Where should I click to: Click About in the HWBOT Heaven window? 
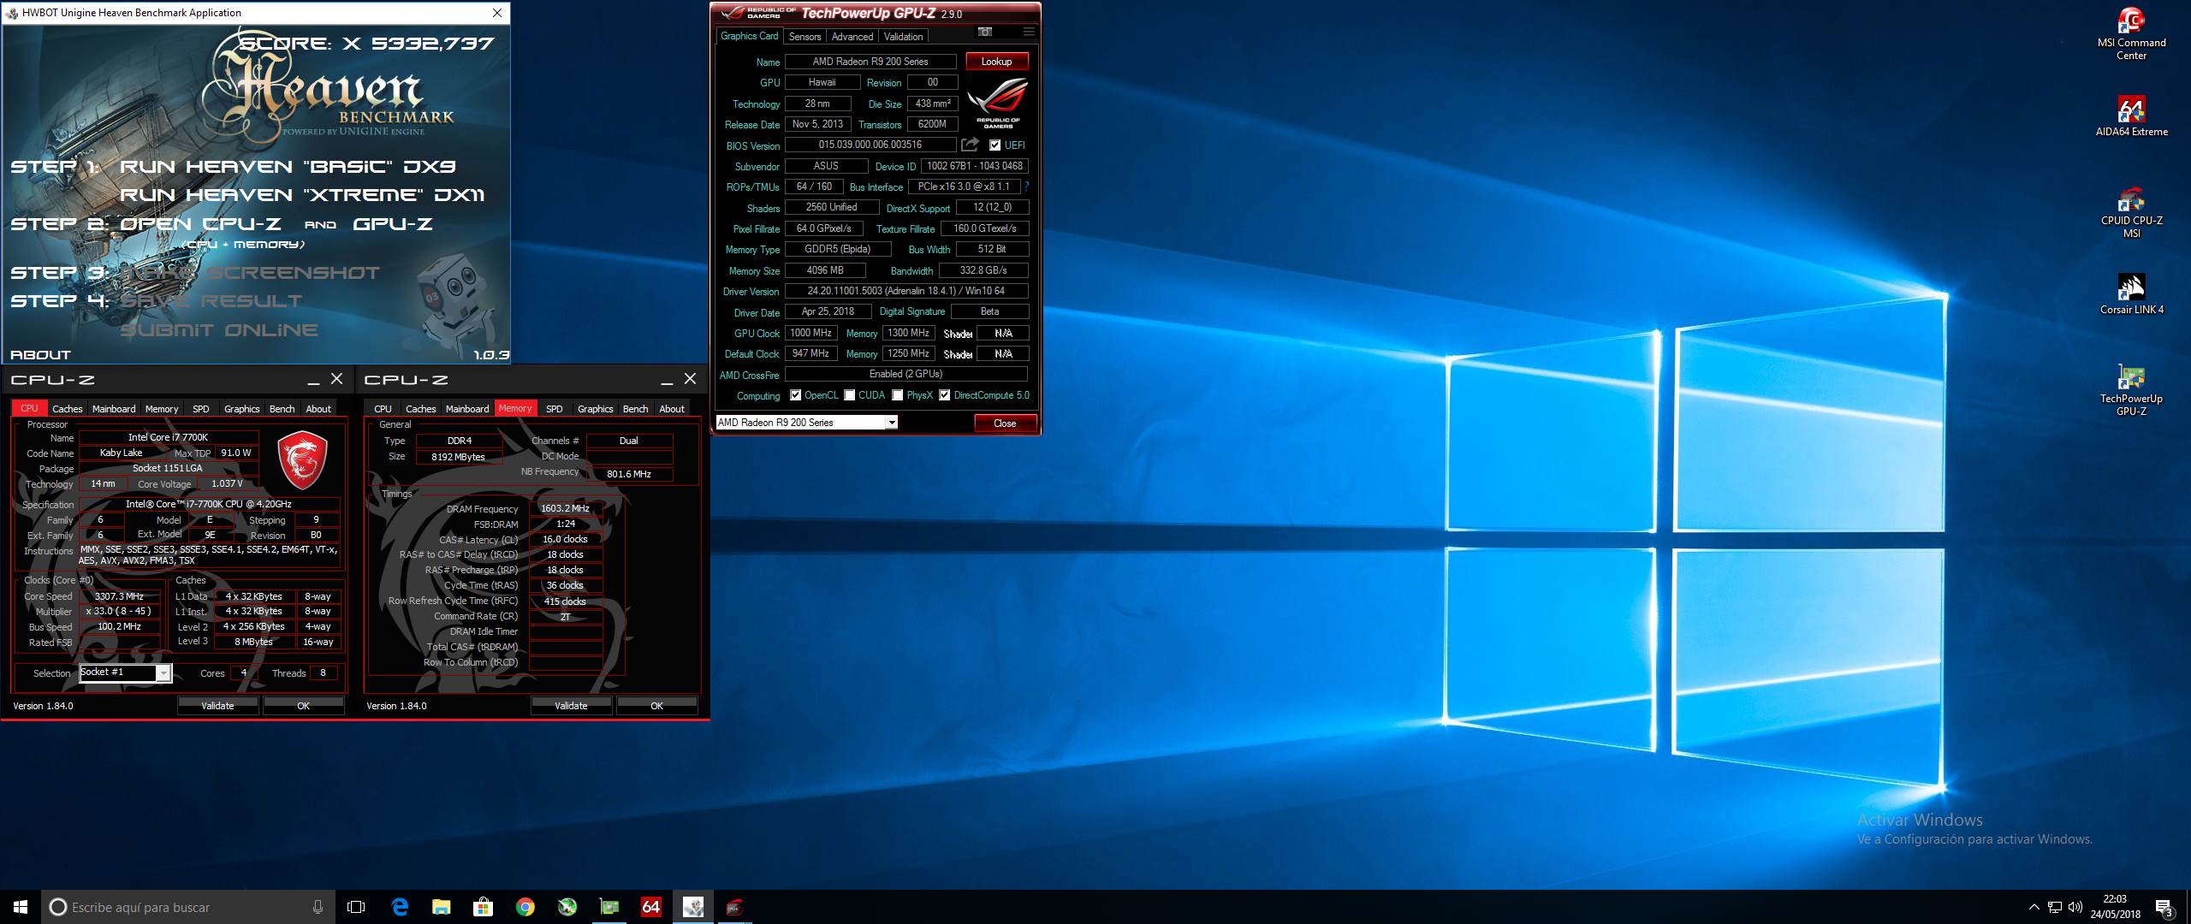tap(40, 354)
